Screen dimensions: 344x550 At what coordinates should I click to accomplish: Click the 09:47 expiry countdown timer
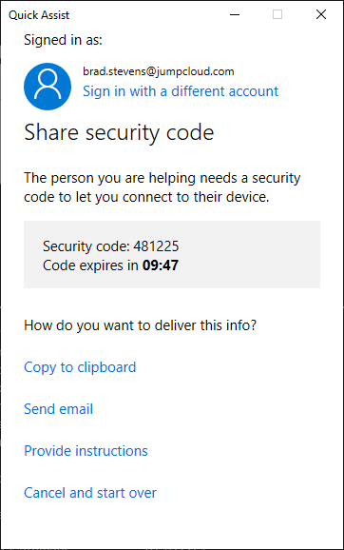[161, 265]
